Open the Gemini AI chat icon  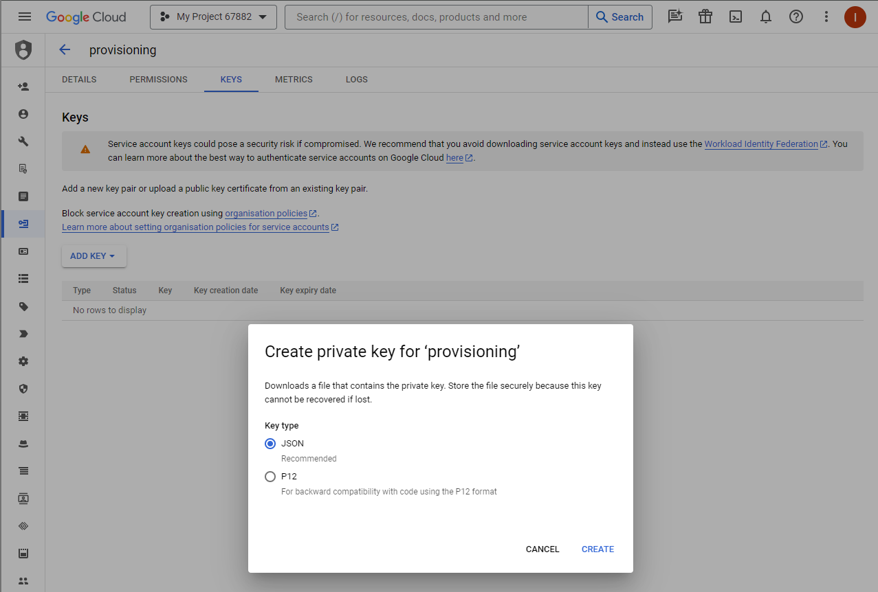pos(675,17)
